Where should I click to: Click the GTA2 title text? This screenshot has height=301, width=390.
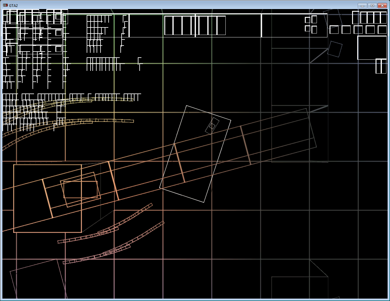13,5
